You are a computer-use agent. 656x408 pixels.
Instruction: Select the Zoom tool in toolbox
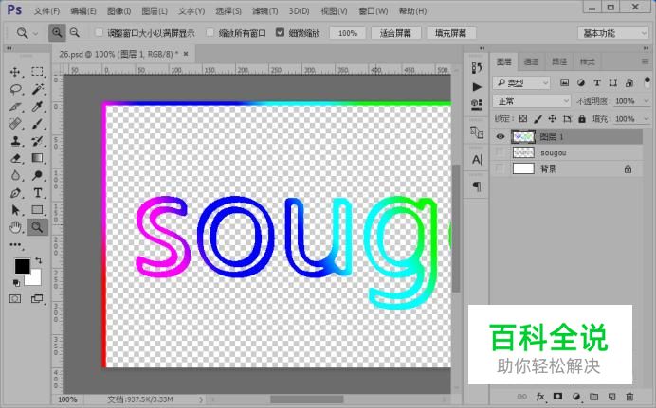38,227
